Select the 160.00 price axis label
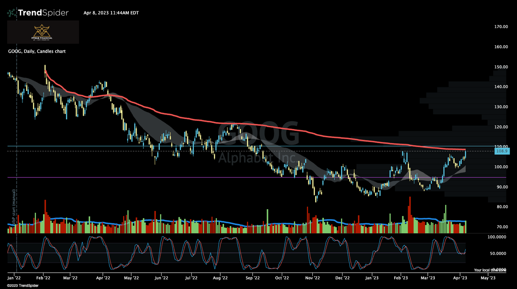Image resolution: width=517 pixels, height=289 pixels. 501,47
